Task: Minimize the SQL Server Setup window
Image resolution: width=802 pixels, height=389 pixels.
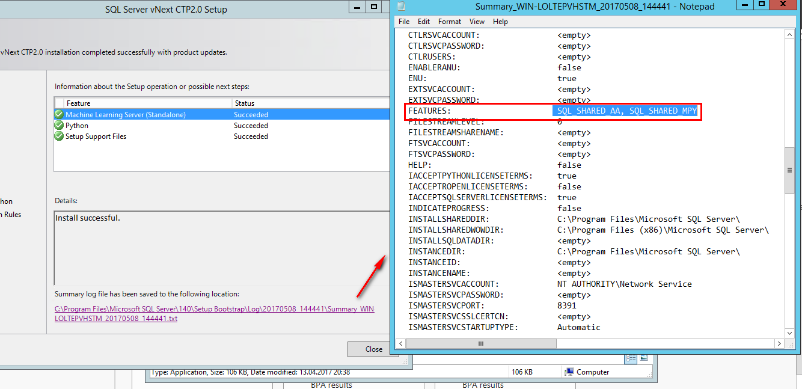Action: pos(357,7)
